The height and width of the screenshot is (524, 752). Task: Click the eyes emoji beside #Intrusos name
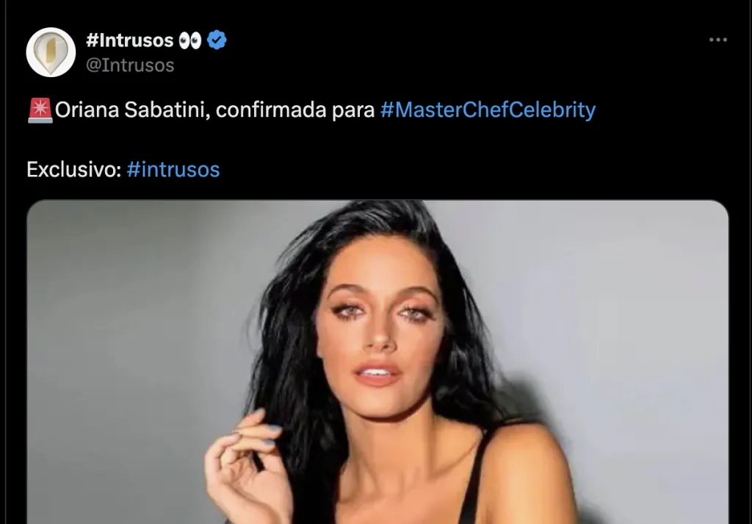[190, 40]
